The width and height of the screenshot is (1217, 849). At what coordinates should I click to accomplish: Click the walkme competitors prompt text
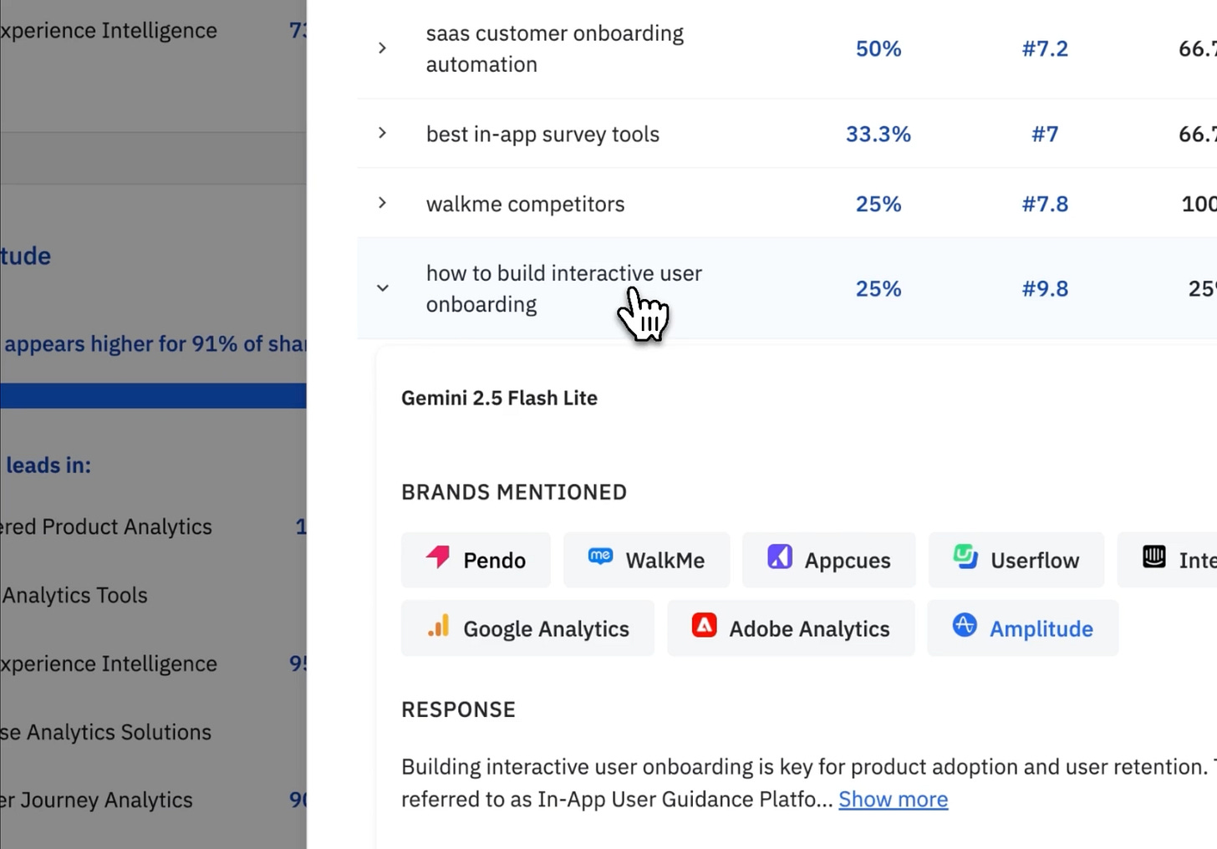pyautogui.click(x=525, y=204)
